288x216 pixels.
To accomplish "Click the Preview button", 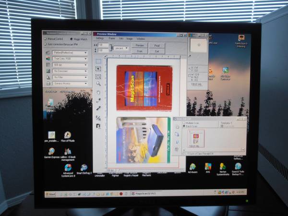I will click(140, 45).
